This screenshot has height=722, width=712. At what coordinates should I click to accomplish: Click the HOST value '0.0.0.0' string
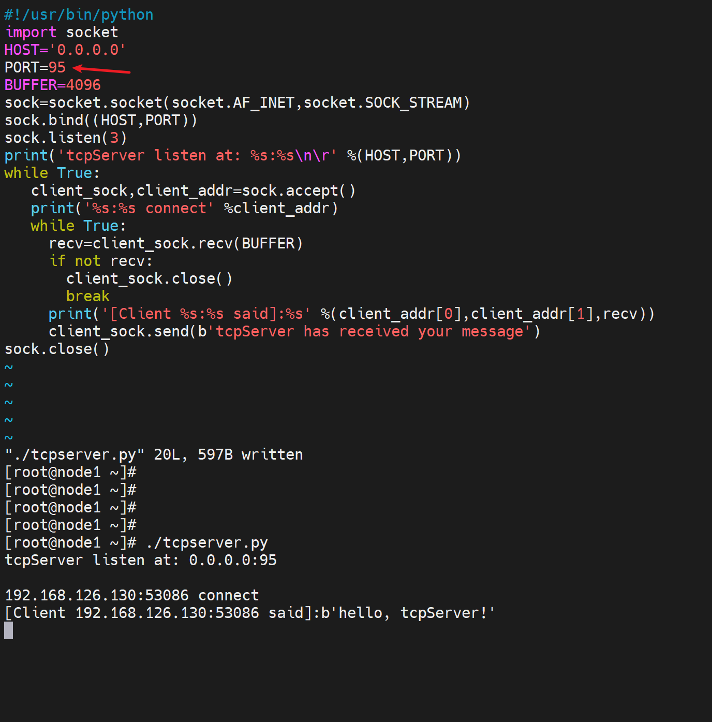pyautogui.click(x=87, y=50)
